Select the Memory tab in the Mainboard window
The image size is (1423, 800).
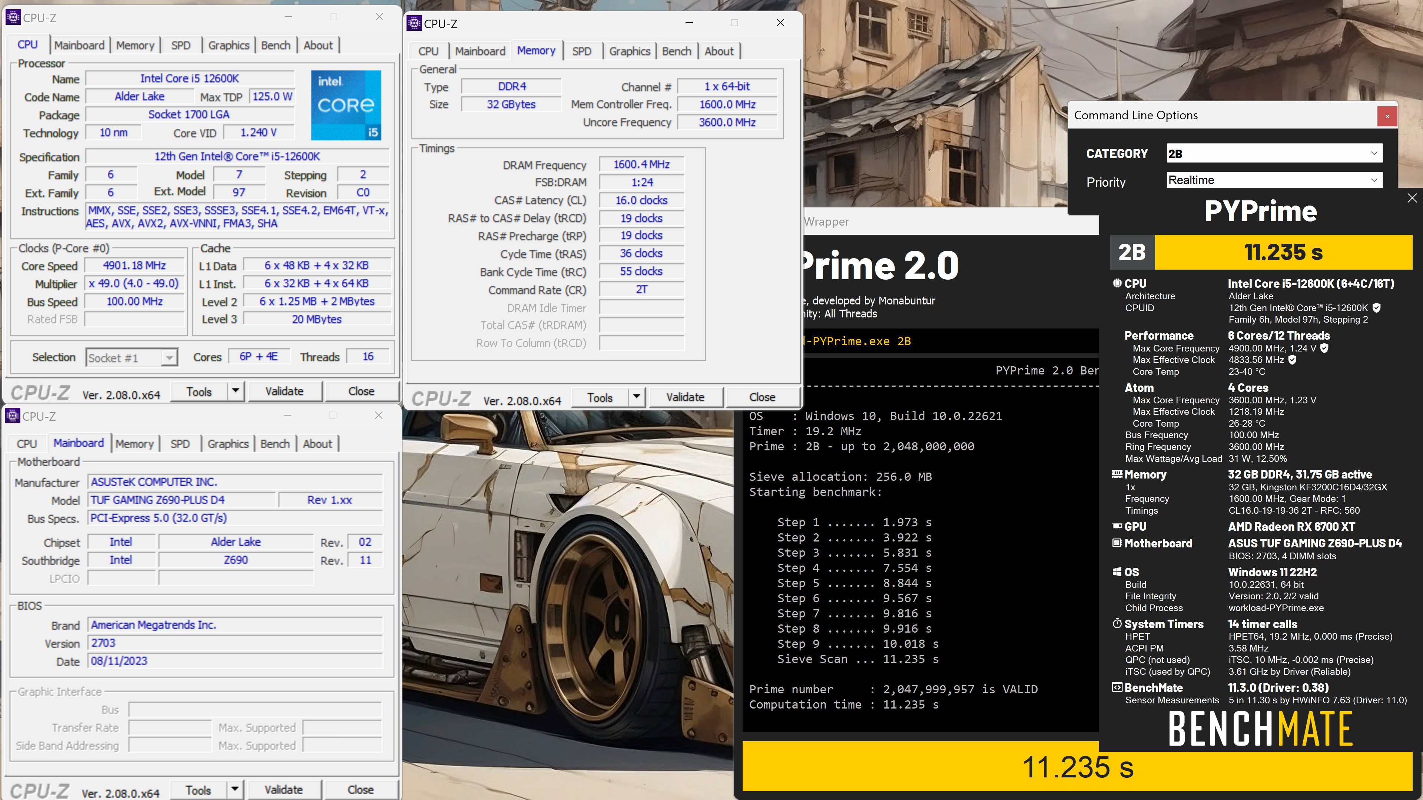click(x=134, y=444)
